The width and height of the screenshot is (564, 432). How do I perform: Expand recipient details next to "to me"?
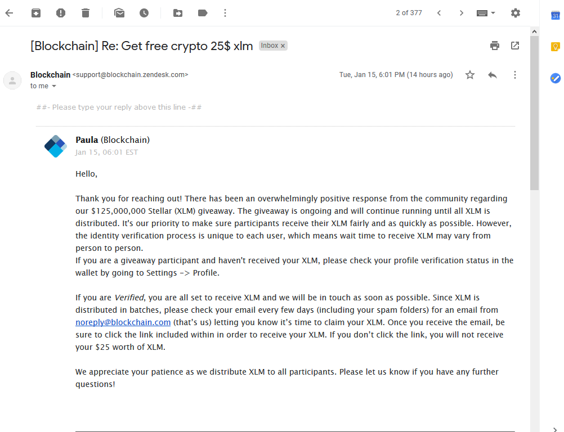(54, 86)
